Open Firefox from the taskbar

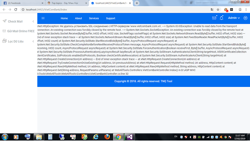pyautogui.click(x=107, y=137)
